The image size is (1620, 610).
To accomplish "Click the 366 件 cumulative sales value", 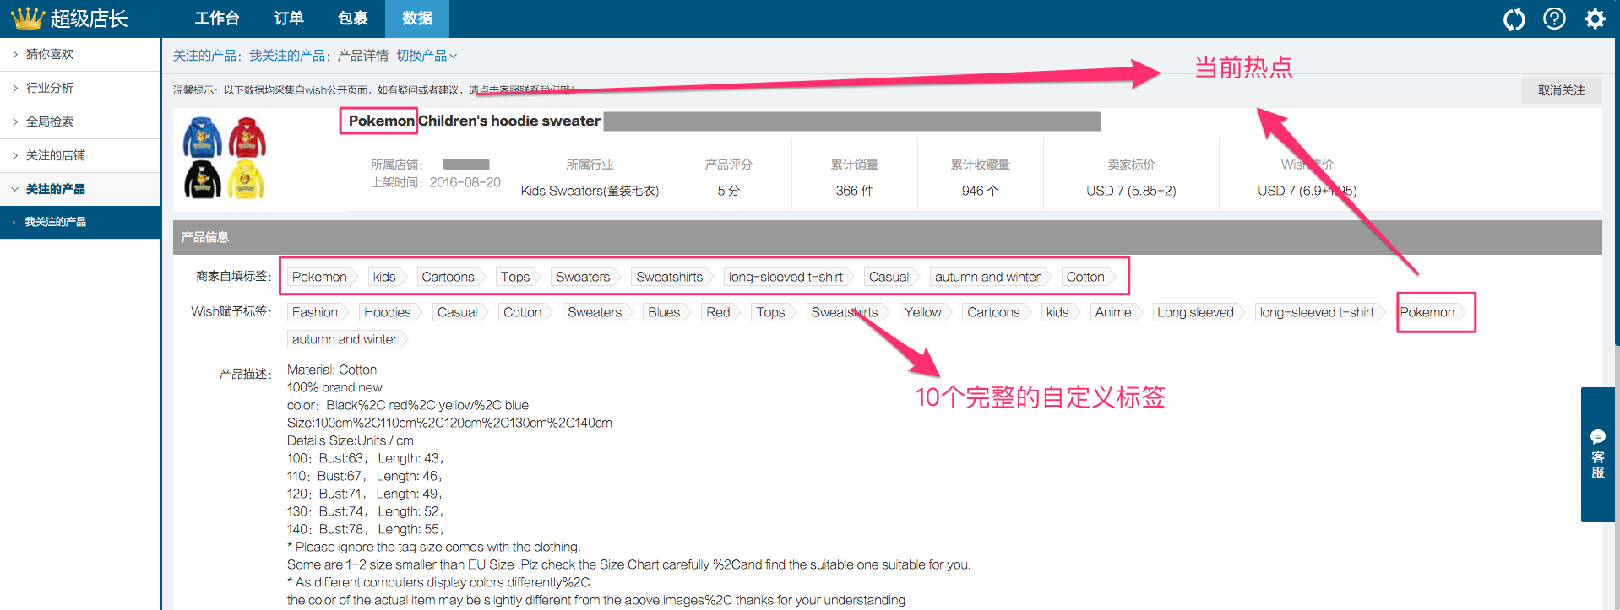I will 854,191.
